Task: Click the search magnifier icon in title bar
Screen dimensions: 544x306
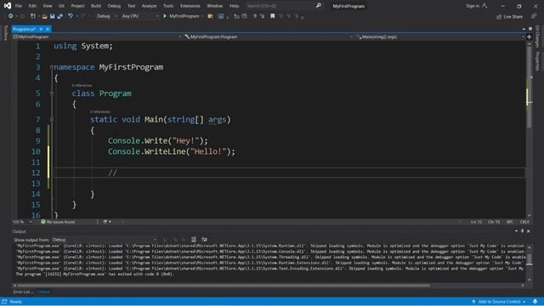Action: 318,6
